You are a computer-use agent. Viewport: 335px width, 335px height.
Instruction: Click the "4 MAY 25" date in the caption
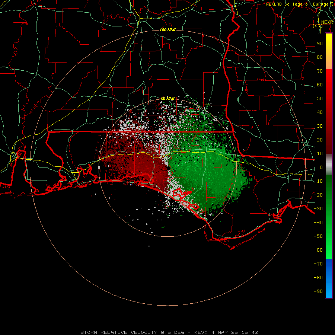coord(224,332)
